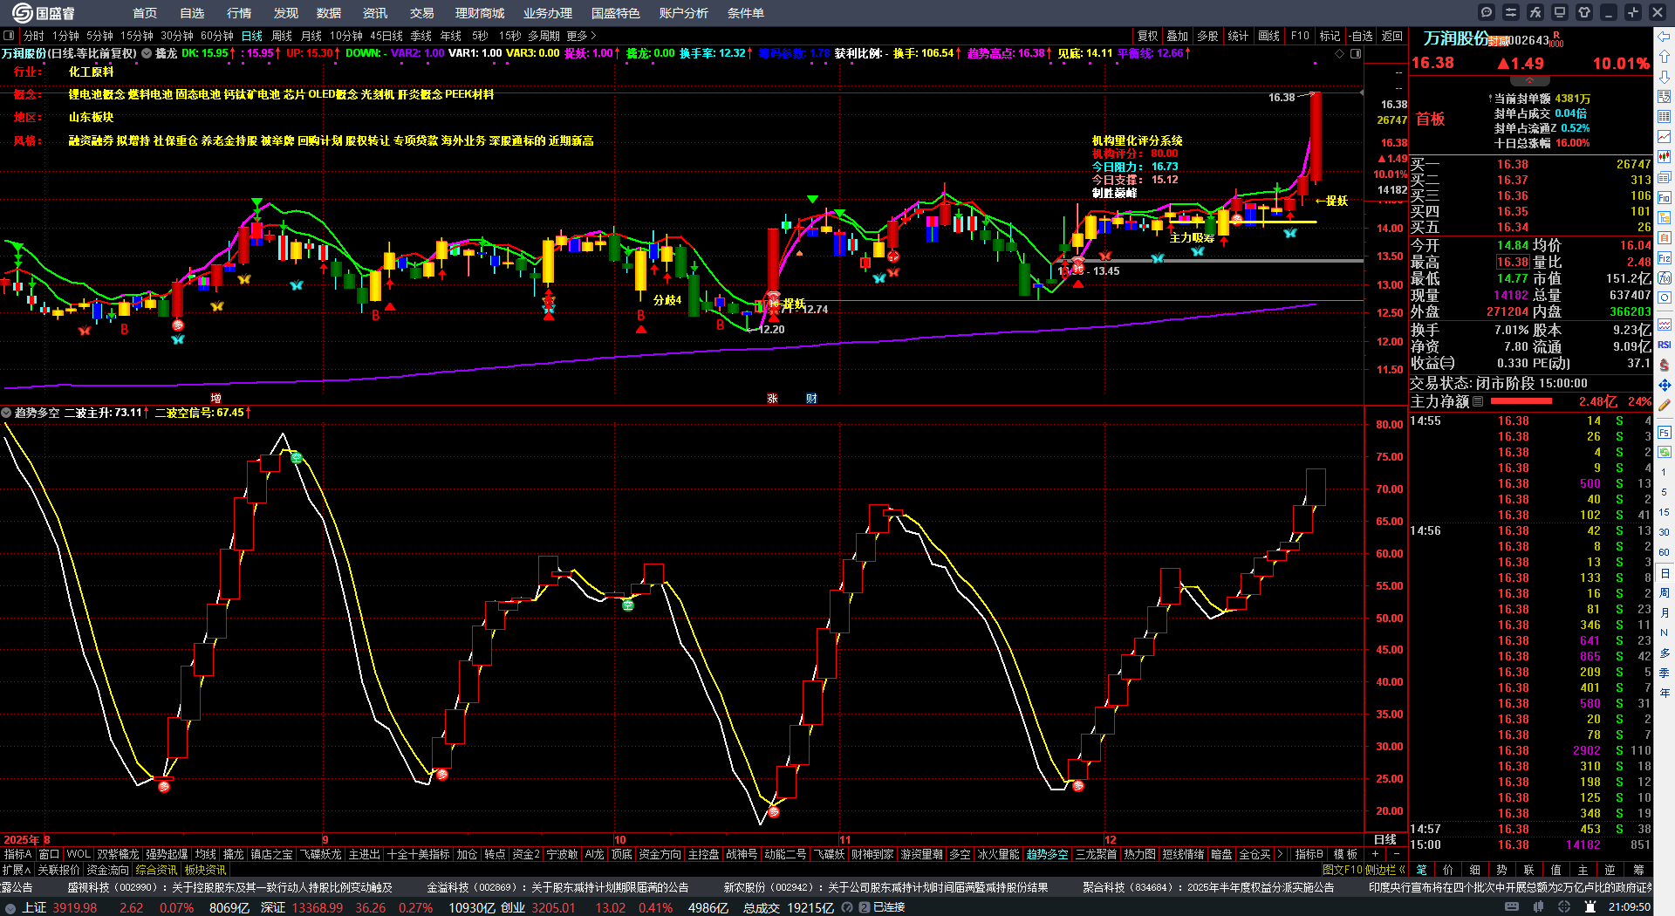Expand the 扩展 panel arrow
The image size is (1675, 916).
pyautogui.click(x=17, y=870)
